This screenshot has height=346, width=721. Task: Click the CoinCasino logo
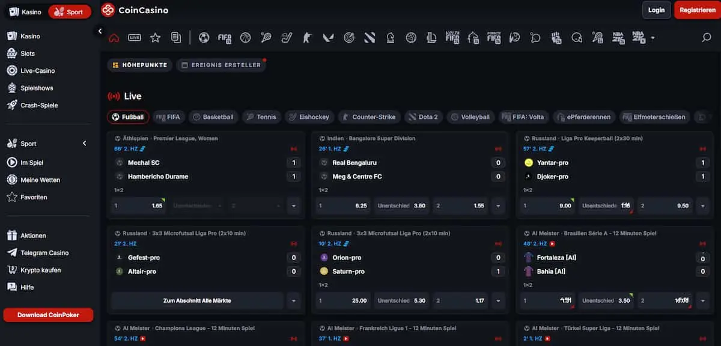tap(135, 10)
